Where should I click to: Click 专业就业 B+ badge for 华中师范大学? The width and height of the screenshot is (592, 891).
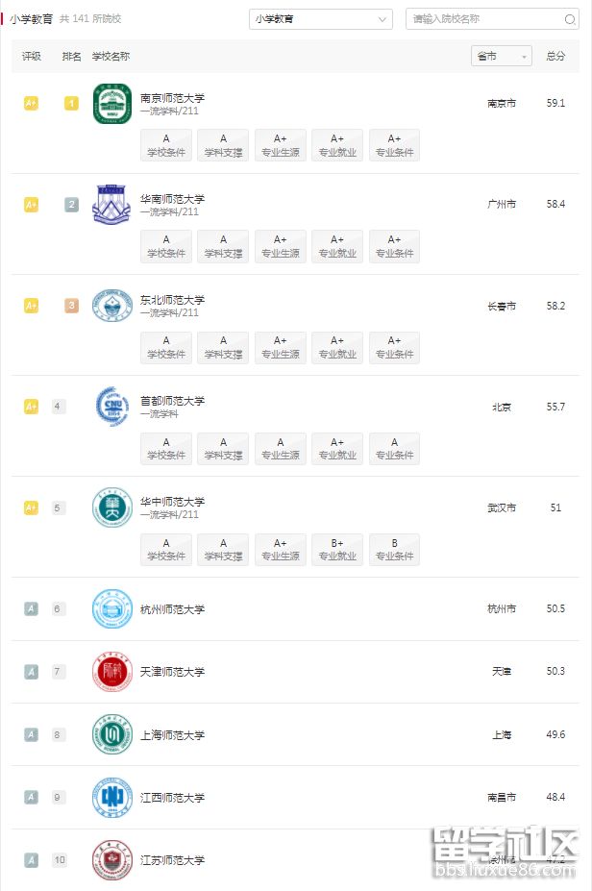337,550
